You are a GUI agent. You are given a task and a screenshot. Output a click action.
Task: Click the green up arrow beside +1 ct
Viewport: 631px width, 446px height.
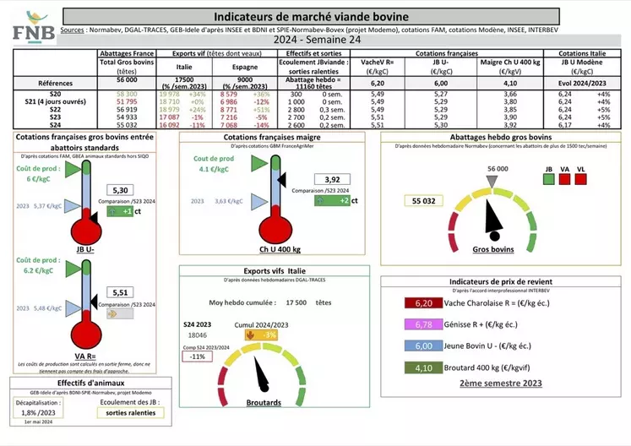112,211
